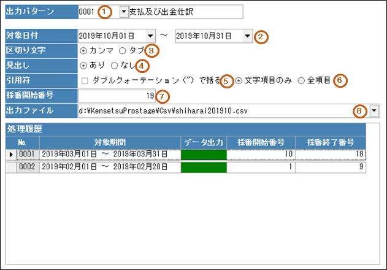Open the output file path dropdown
Viewport: 387px width, 270px height.
point(374,110)
